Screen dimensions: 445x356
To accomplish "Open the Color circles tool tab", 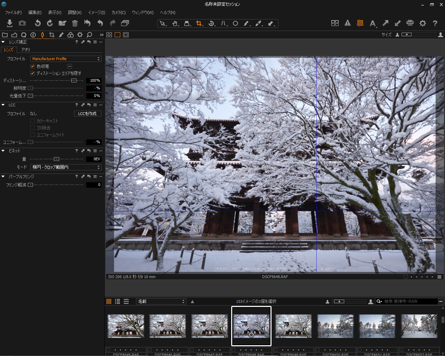I will coord(71,35).
